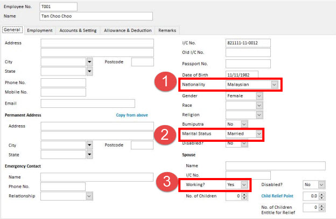Adjust the Children Entitle for Relief stepper
The width and height of the screenshot is (336, 219).
point(321,207)
